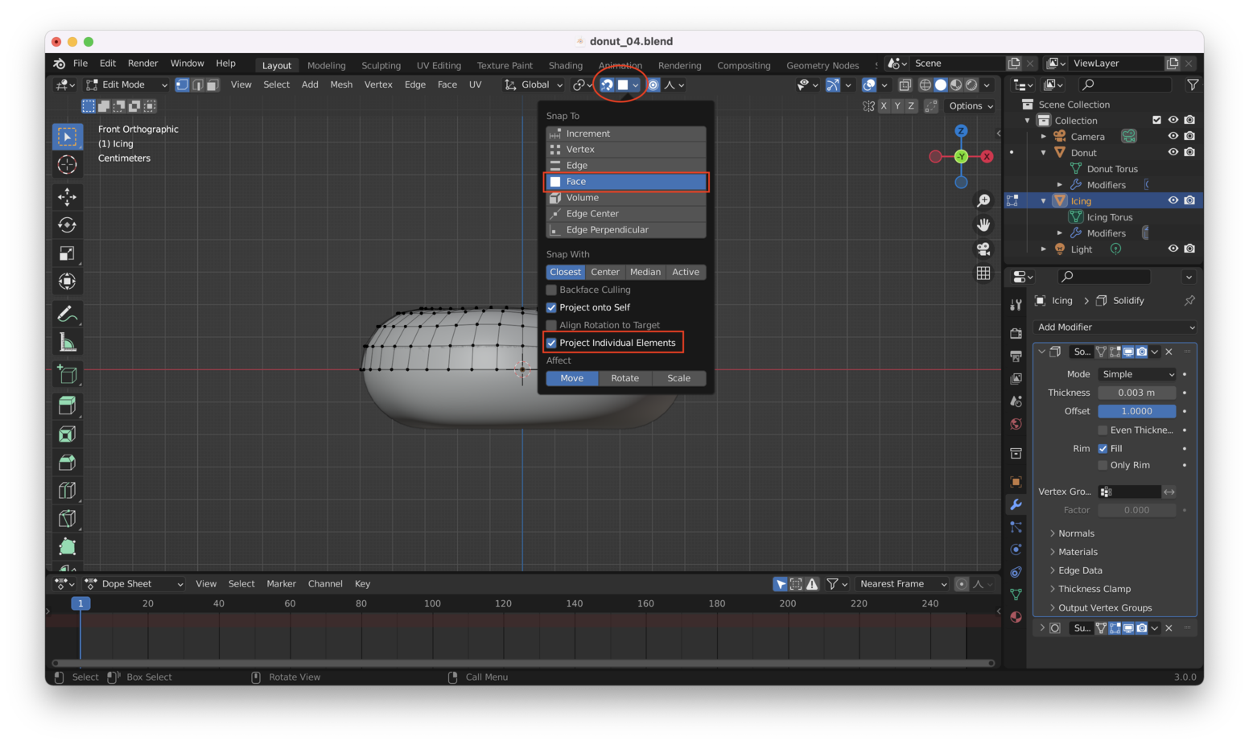Screen dimensions: 1249x745
Task: Select the Rotate tool in left toolbar
Action: coord(68,225)
